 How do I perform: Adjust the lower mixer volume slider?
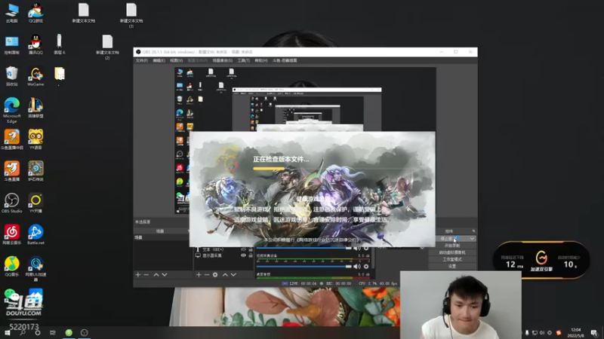pos(304,267)
